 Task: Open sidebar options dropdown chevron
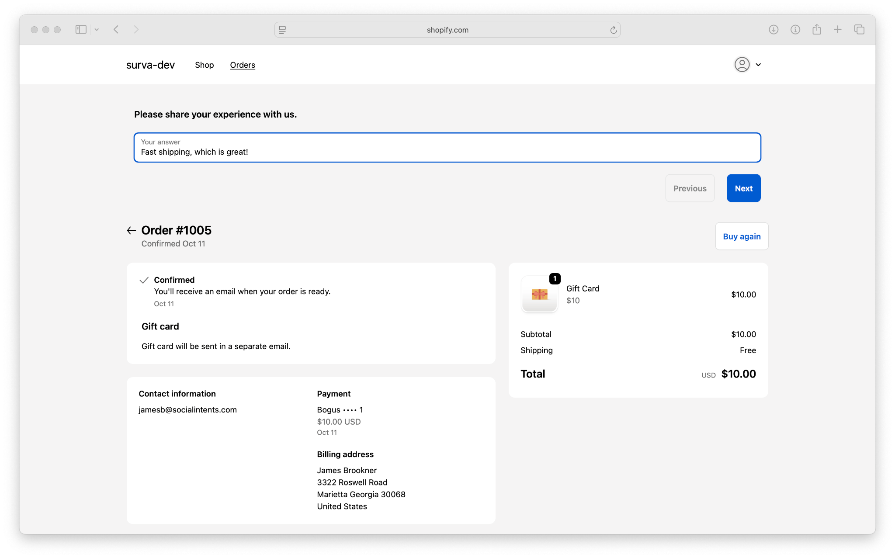tap(97, 30)
